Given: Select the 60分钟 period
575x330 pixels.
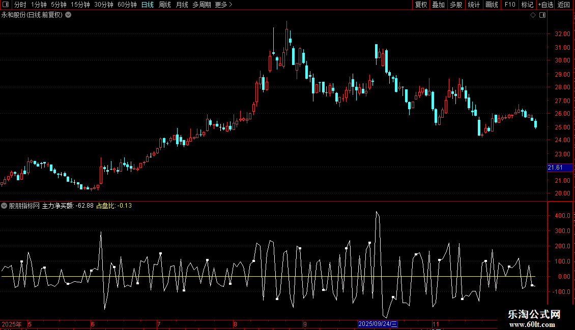Looking at the screenshot, I should [x=127, y=5].
